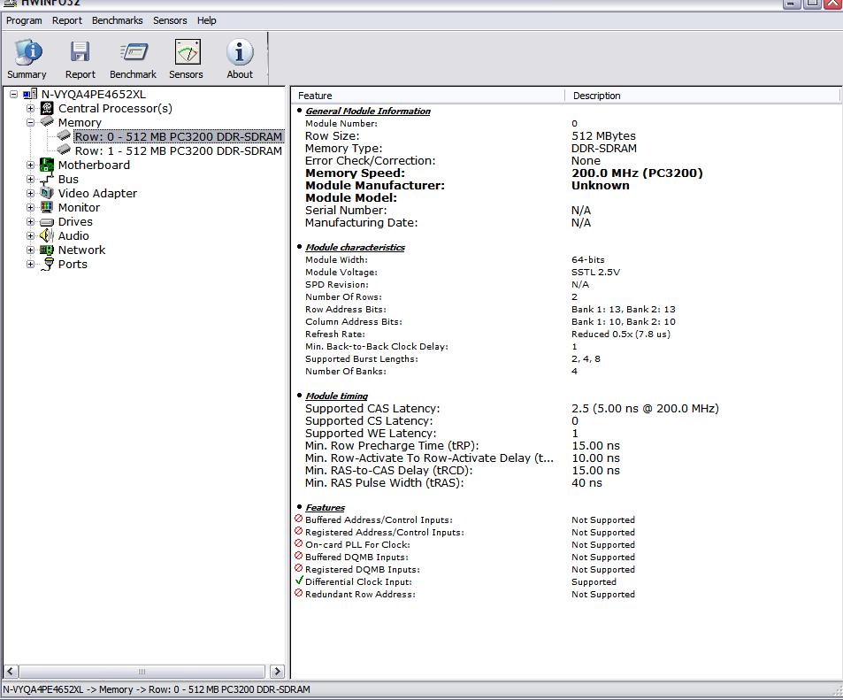The width and height of the screenshot is (843, 700).
Task: Click the Monitor icon in tree
Action: point(47,207)
